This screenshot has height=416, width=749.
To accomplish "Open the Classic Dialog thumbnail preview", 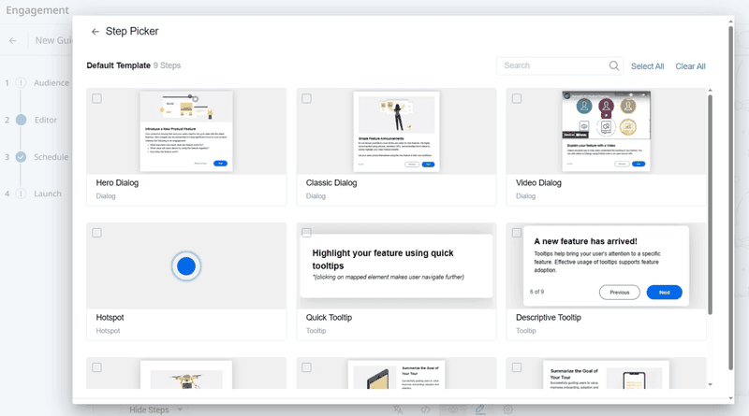I will click(396, 132).
